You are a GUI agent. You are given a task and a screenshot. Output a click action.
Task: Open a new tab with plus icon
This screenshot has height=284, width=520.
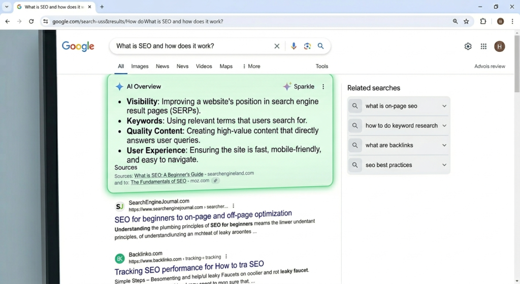click(x=102, y=7)
